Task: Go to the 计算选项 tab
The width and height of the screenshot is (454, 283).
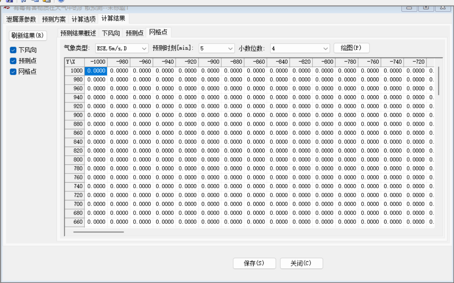Action: (x=83, y=19)
